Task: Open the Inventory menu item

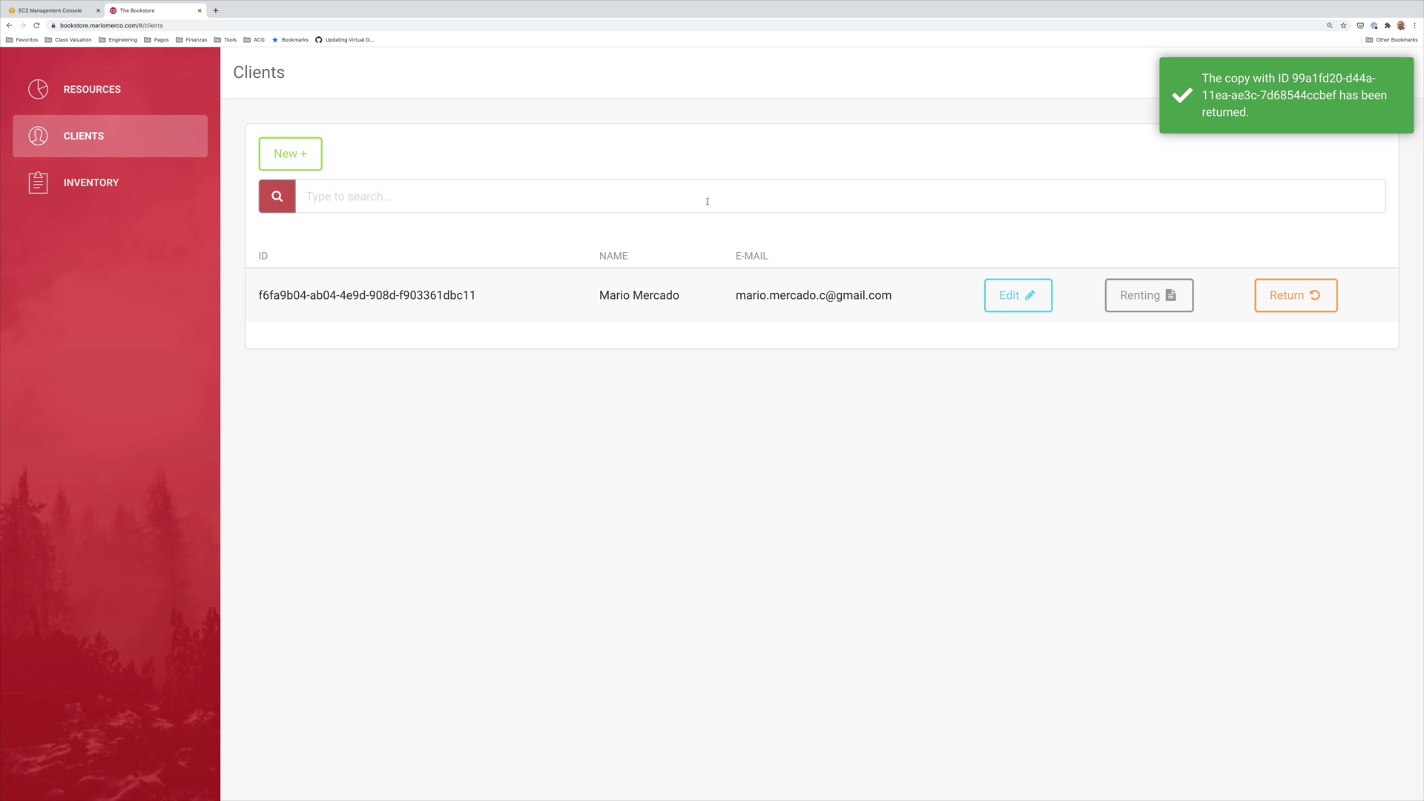Action: (x=90, y=182)
